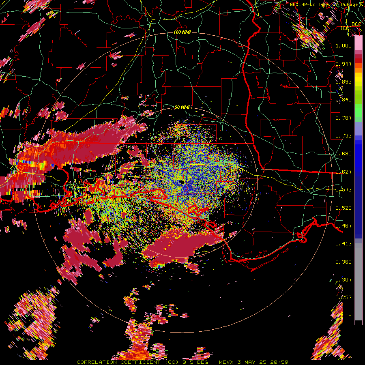Click the 50 NMI range ring label

coord(182,107)
